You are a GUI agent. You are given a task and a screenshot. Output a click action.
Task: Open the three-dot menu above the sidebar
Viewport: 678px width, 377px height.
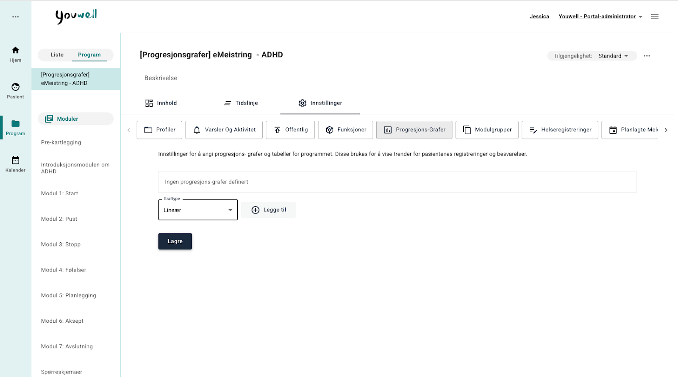tap(16, 17)
